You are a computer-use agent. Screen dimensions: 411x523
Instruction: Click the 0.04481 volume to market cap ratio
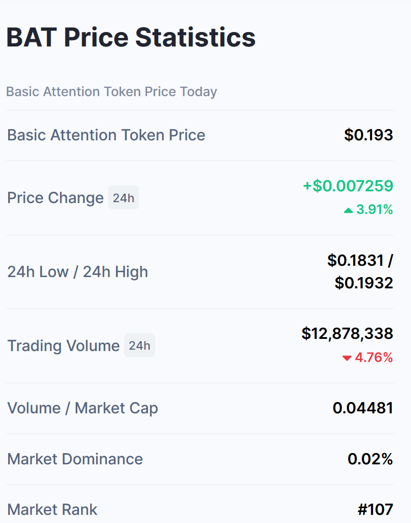(x=363, y=408)
